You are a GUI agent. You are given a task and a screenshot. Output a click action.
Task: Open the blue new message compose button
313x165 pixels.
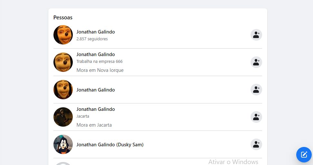(x=304, y=155)
